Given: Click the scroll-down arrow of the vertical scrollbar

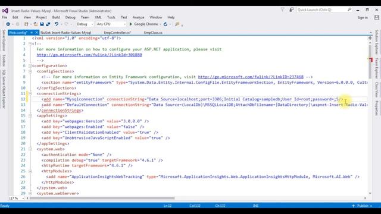Looking at the screenshot, I should coord(370,193).
